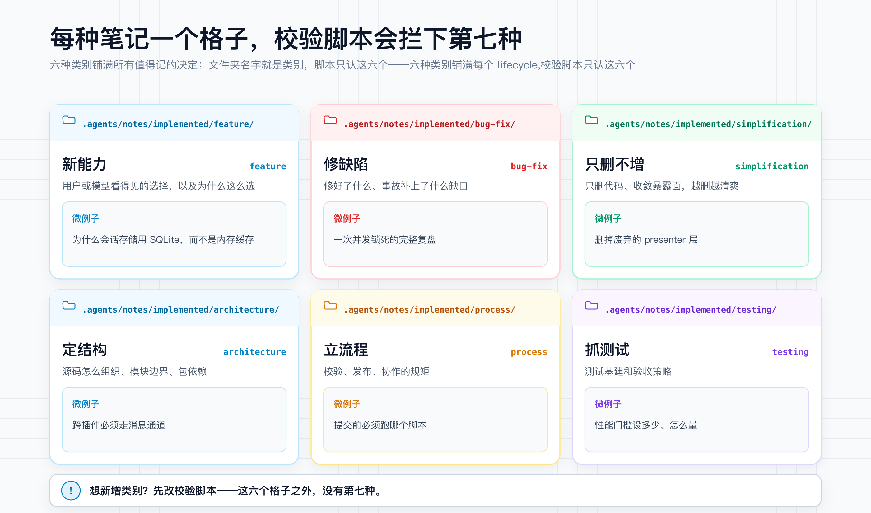871x513 pixels.
Task: Click the exclamation info icon in bottom notice
Action: (71, 491)
